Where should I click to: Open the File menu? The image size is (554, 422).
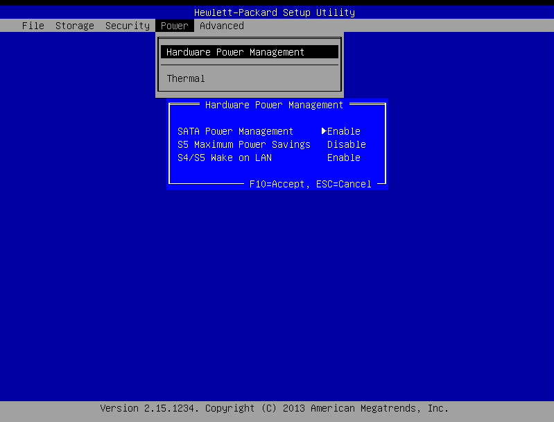point(33,26)
